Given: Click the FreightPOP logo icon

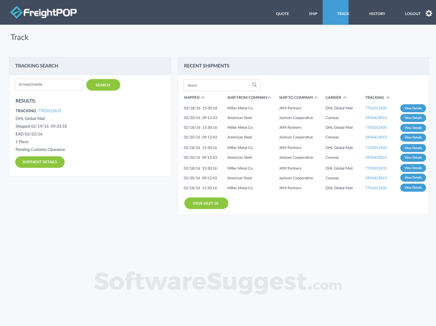Looking at the screenshot, I should (17, 13).
